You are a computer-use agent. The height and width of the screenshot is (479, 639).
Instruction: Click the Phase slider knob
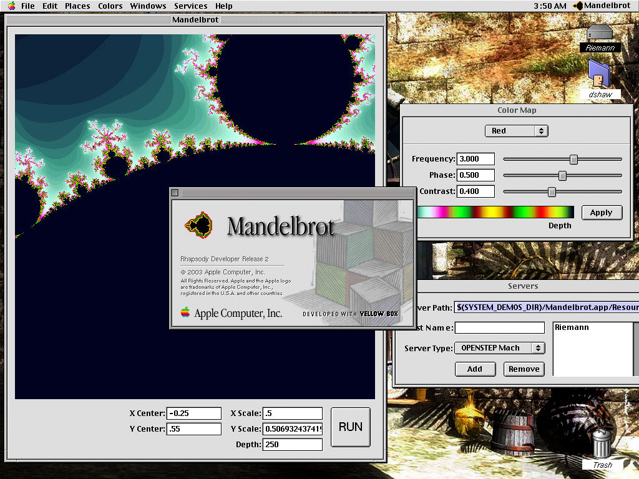[x=562, y=175]
